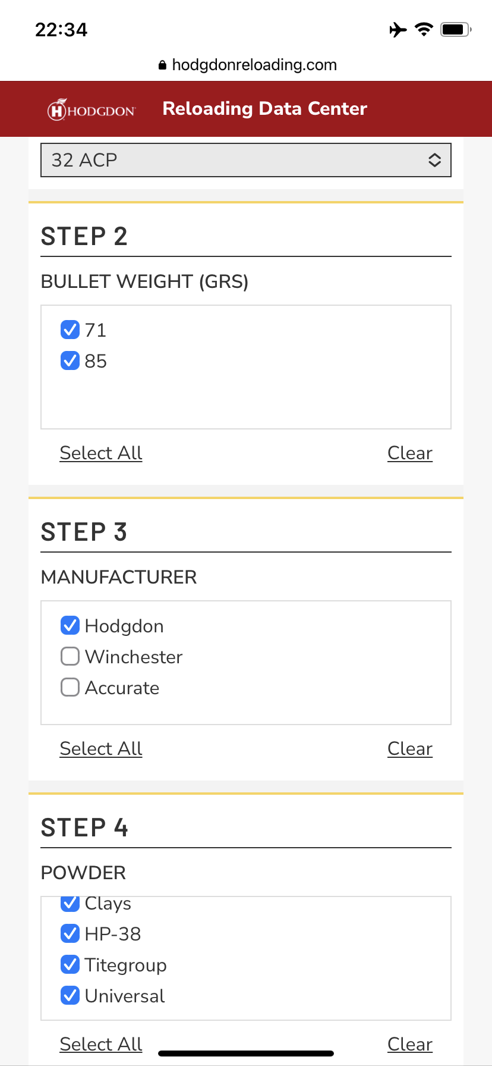Tap the Wi-Fi status icon
The height and width of the screenshot is (1066, 492).
click(424, 29)
